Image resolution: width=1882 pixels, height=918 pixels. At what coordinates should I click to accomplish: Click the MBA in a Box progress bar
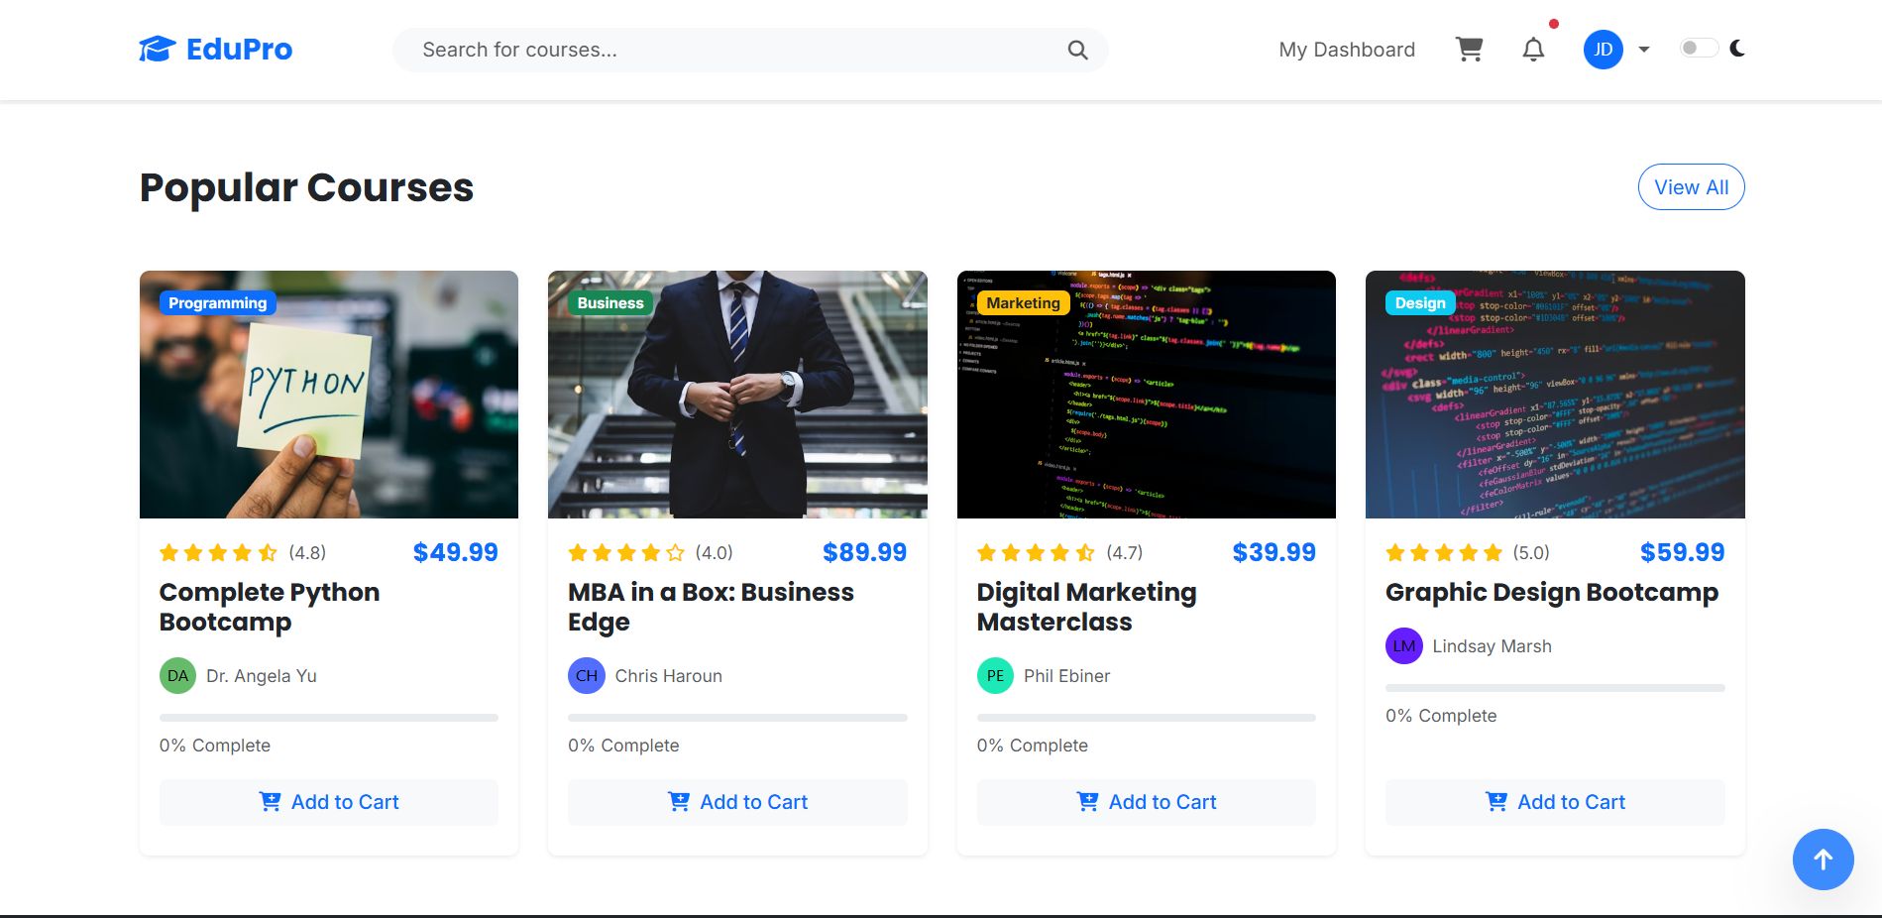[737, 718]
